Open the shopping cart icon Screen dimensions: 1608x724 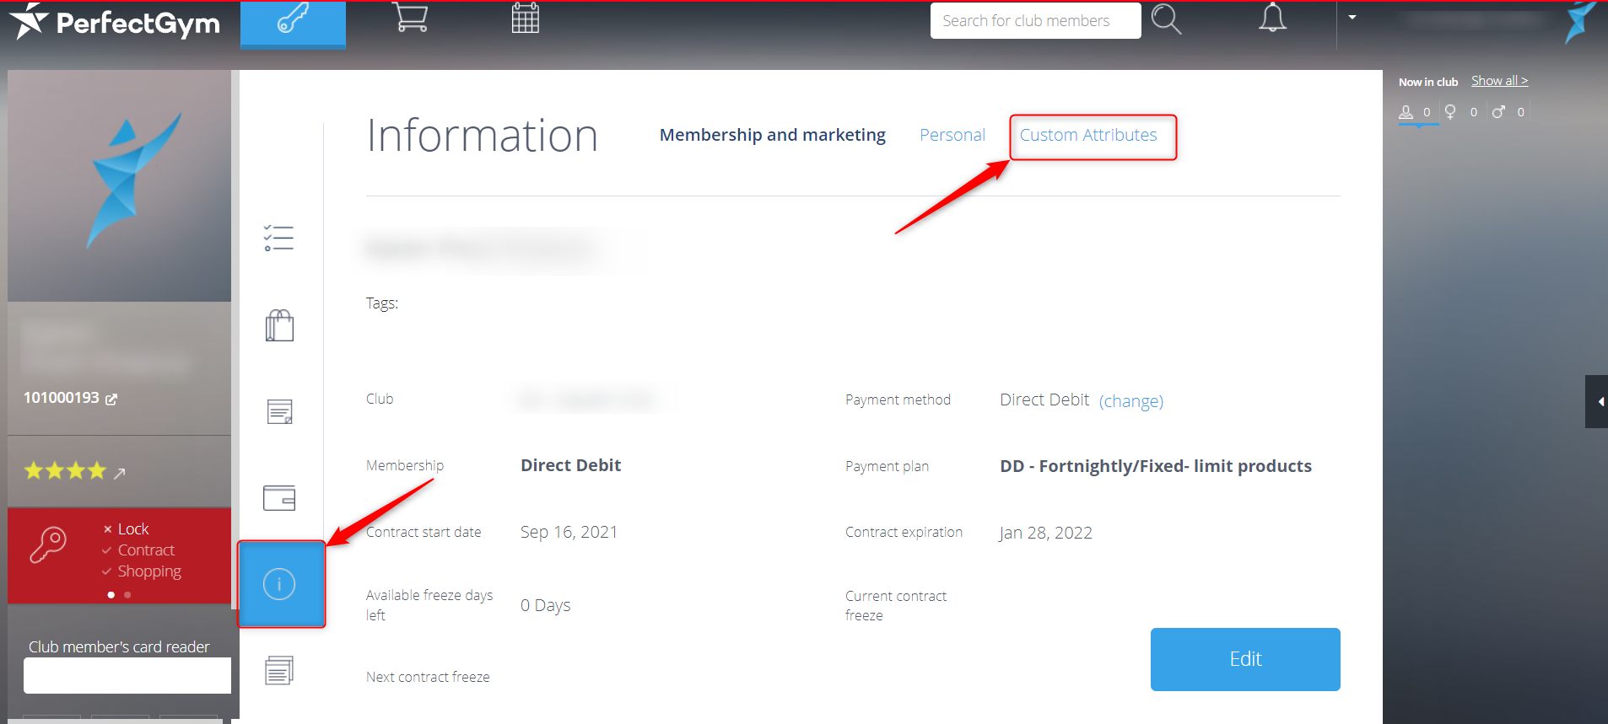tap(410, 19)
